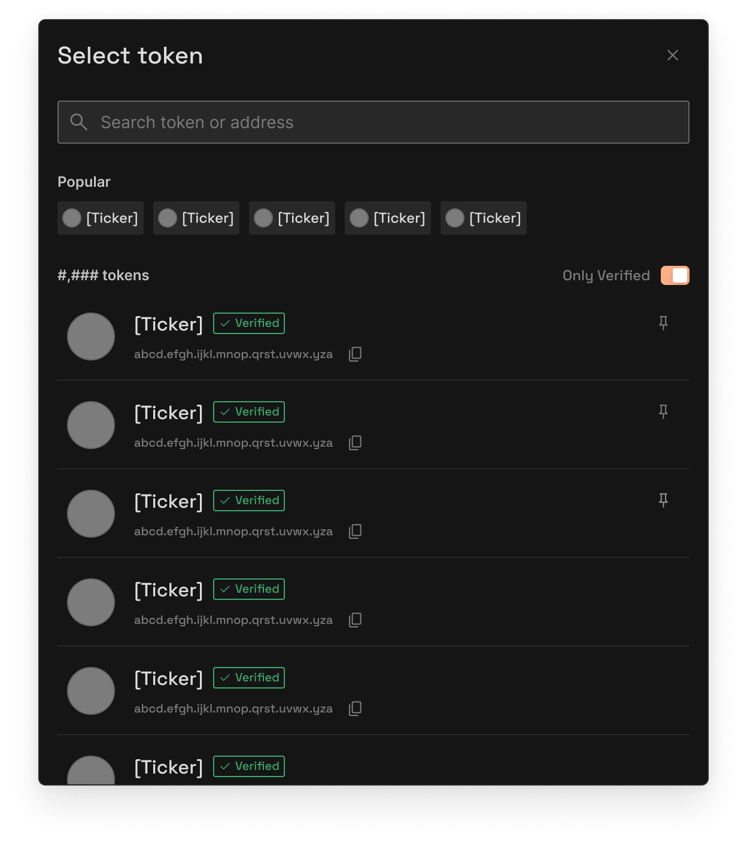Click the Verified badge on the first token

tap(248, 323)
